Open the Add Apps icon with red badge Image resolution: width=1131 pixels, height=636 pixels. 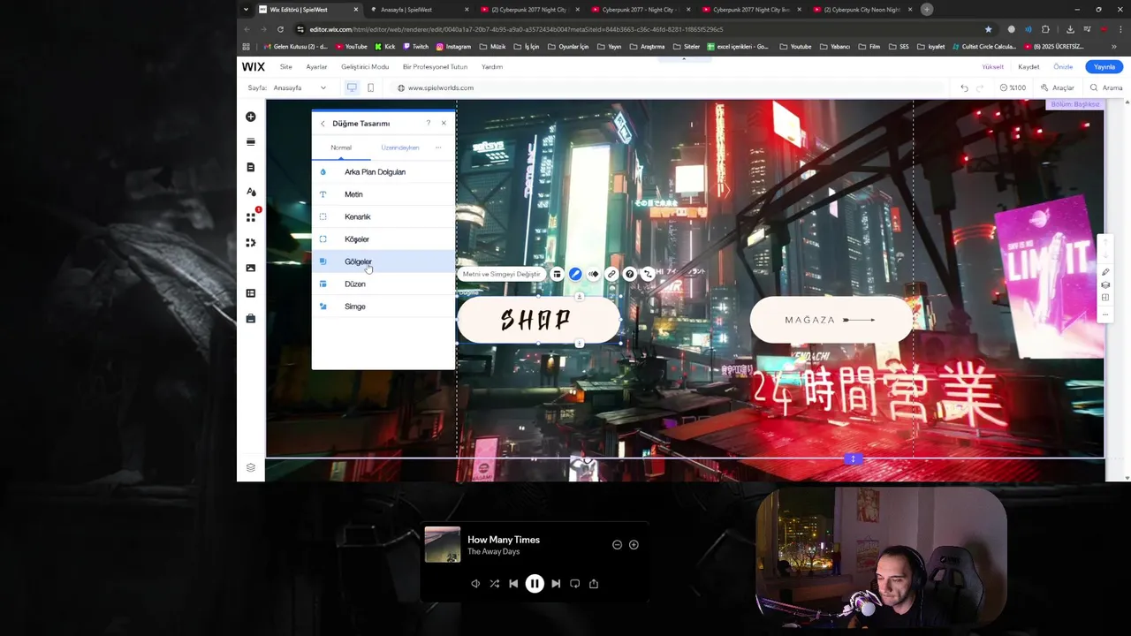[251, 216]
